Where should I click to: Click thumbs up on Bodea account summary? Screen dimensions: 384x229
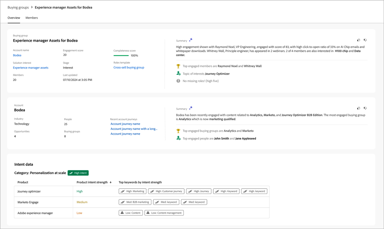coord(359,108)
